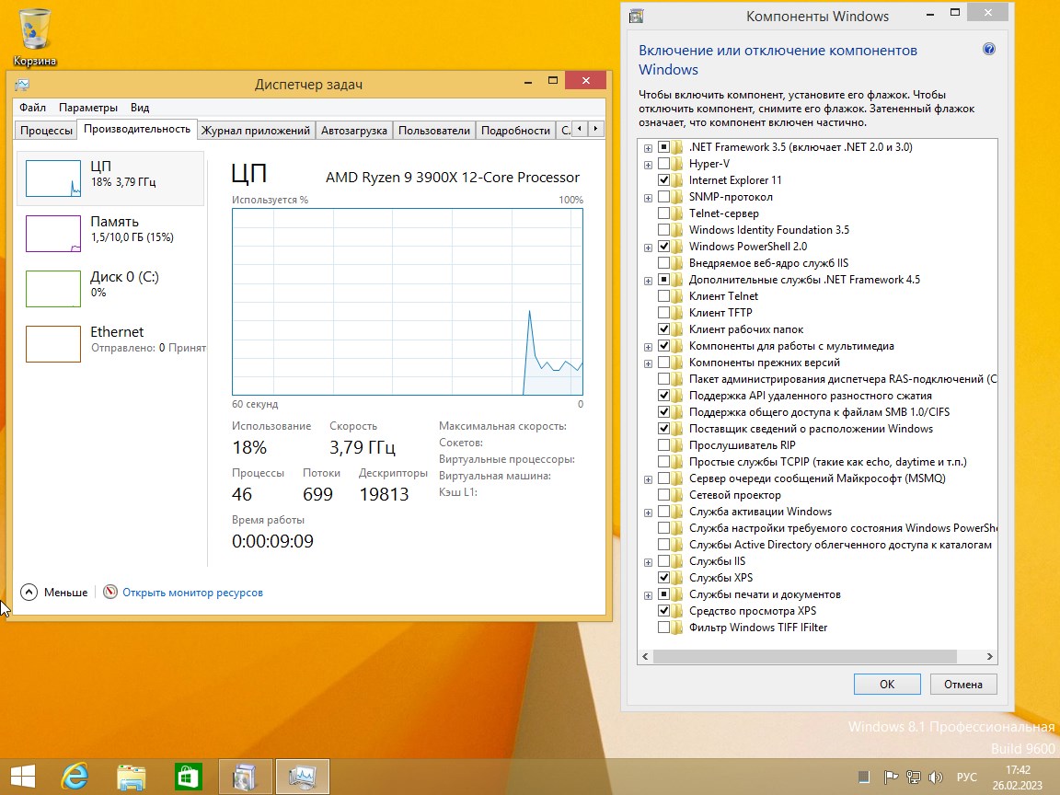Viewport: 1060px width, 795px height.
Task: Click the Windows Start button
Action: [23, 777]
